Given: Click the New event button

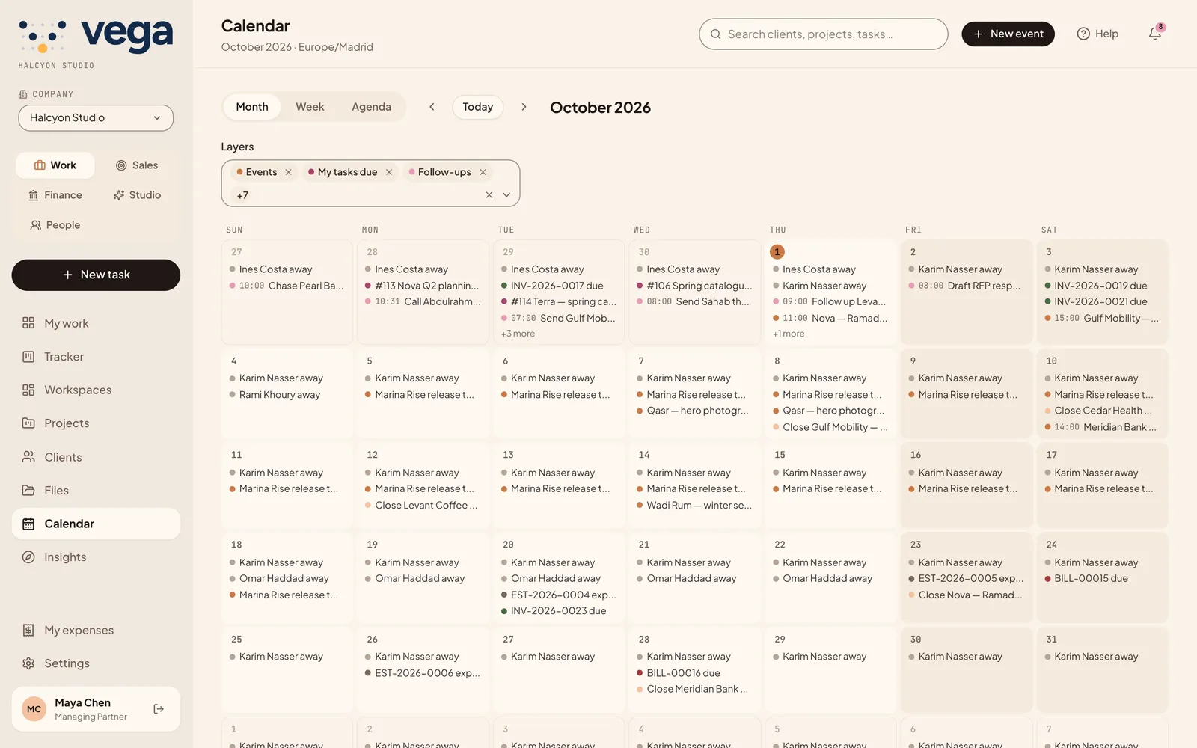Looking at the screenshot, I should pos(1008,34).
